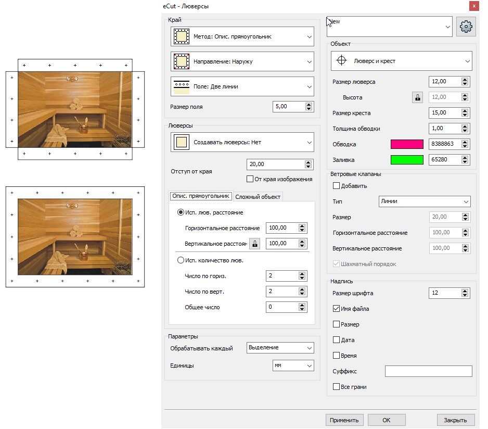Viewport: 488px width, 429px height.
Task: Open the Тип Линии dropdown
Action: click(425, 201)
